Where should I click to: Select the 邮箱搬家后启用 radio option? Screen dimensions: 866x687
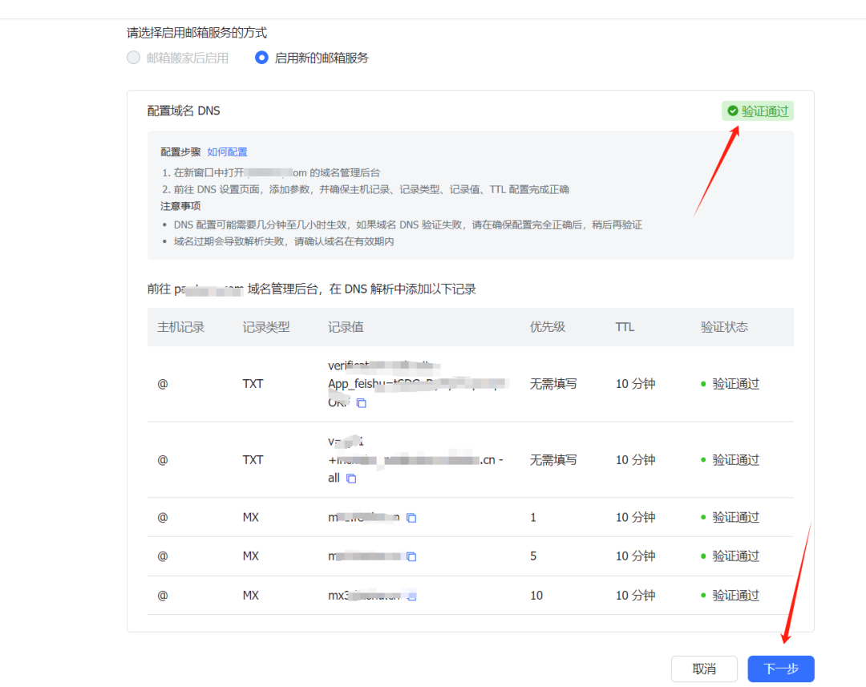click(x=134, y=58)
